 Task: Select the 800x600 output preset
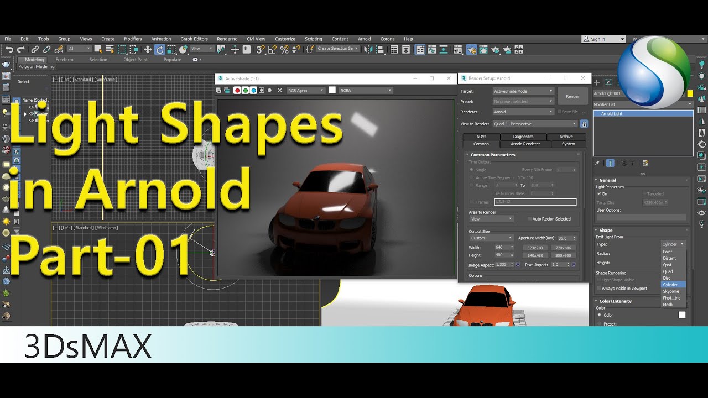(x=563, y=255)
